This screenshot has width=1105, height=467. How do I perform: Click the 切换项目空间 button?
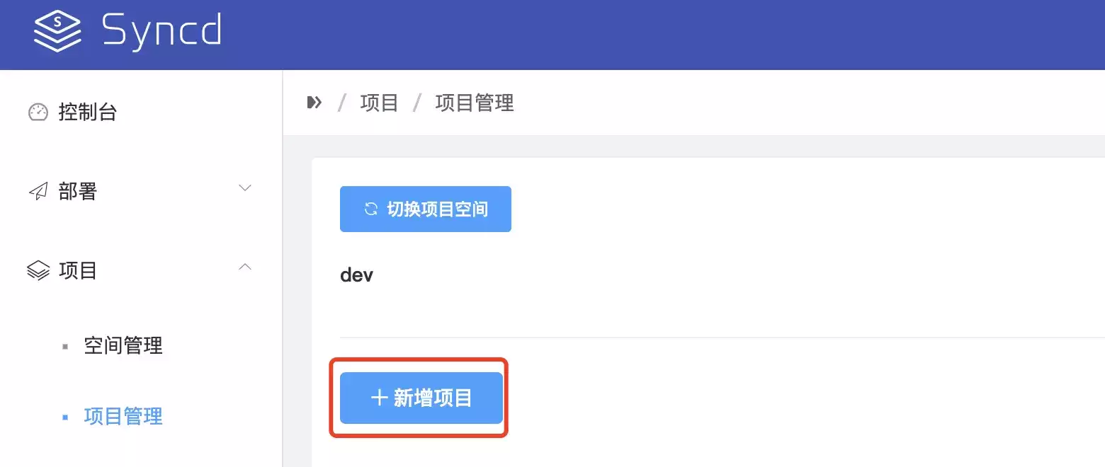[x=426, y=209]
